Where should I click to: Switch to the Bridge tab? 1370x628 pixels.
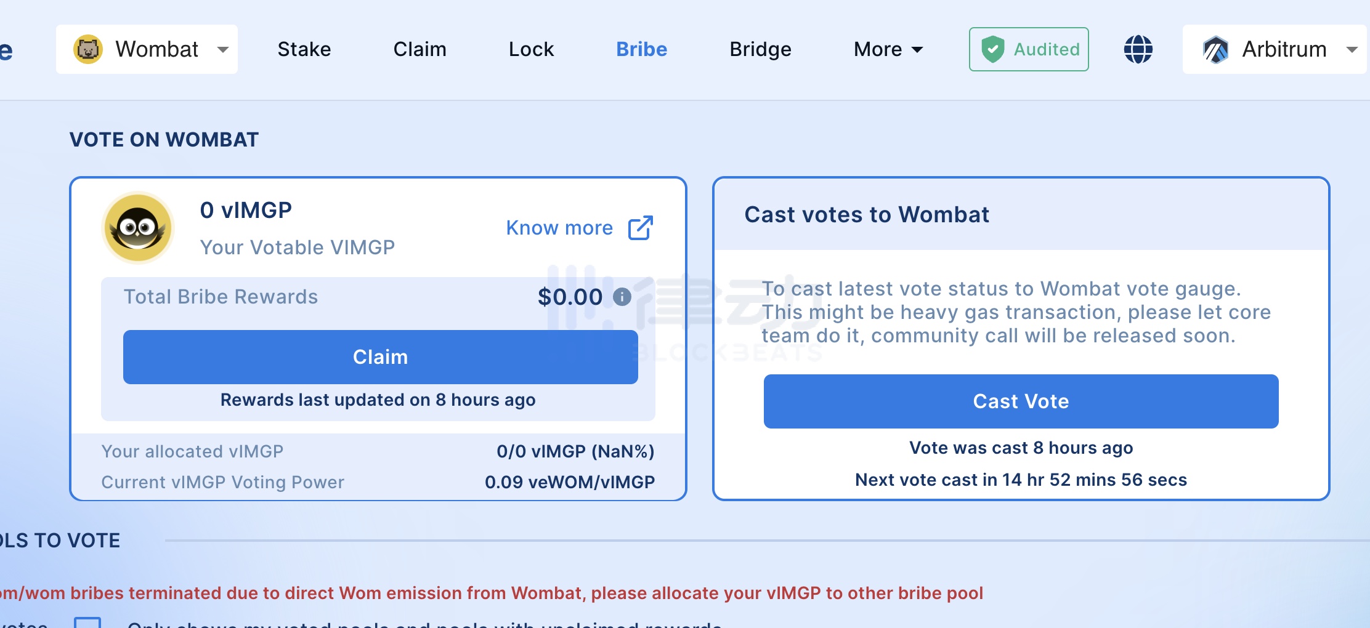760,49
